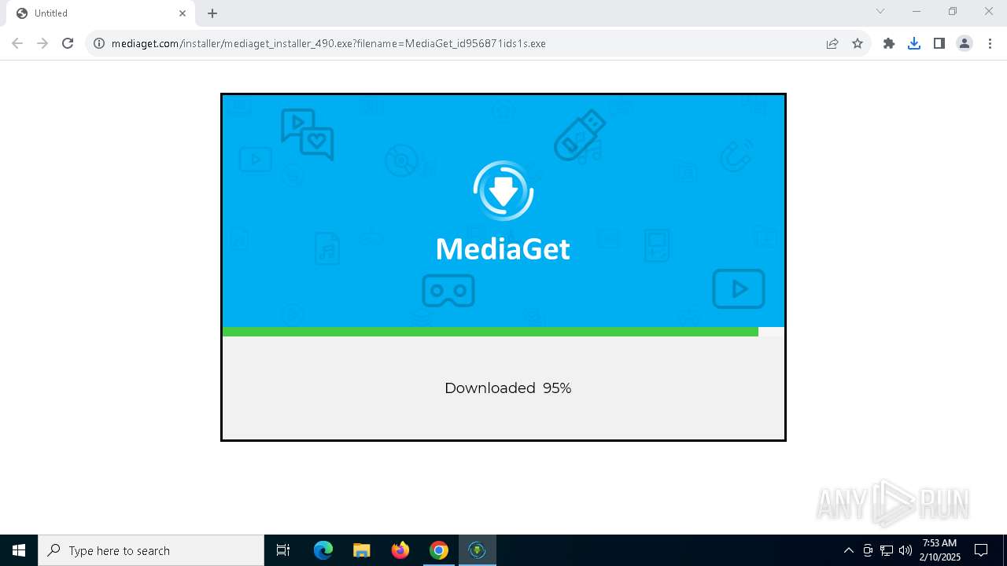The width and height of the screenshot is (1007, 566).
Task: Open tab search dropdown arrow
Action: click(880, 11)
